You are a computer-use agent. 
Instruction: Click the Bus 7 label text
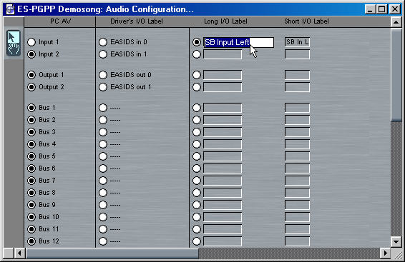(x=47, y=181)
